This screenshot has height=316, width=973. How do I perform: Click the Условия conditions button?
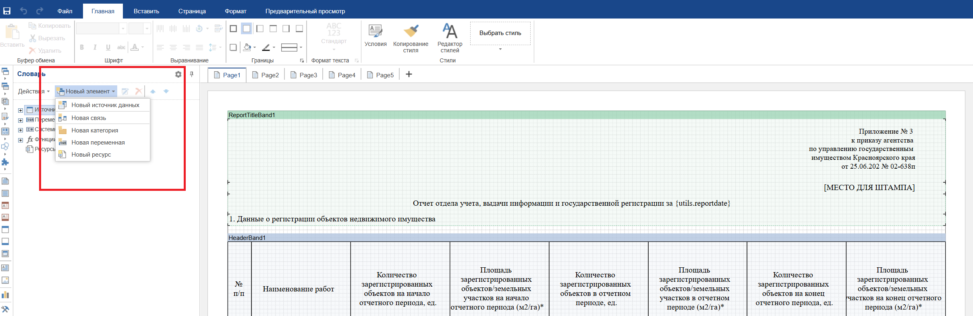(376, 35)
